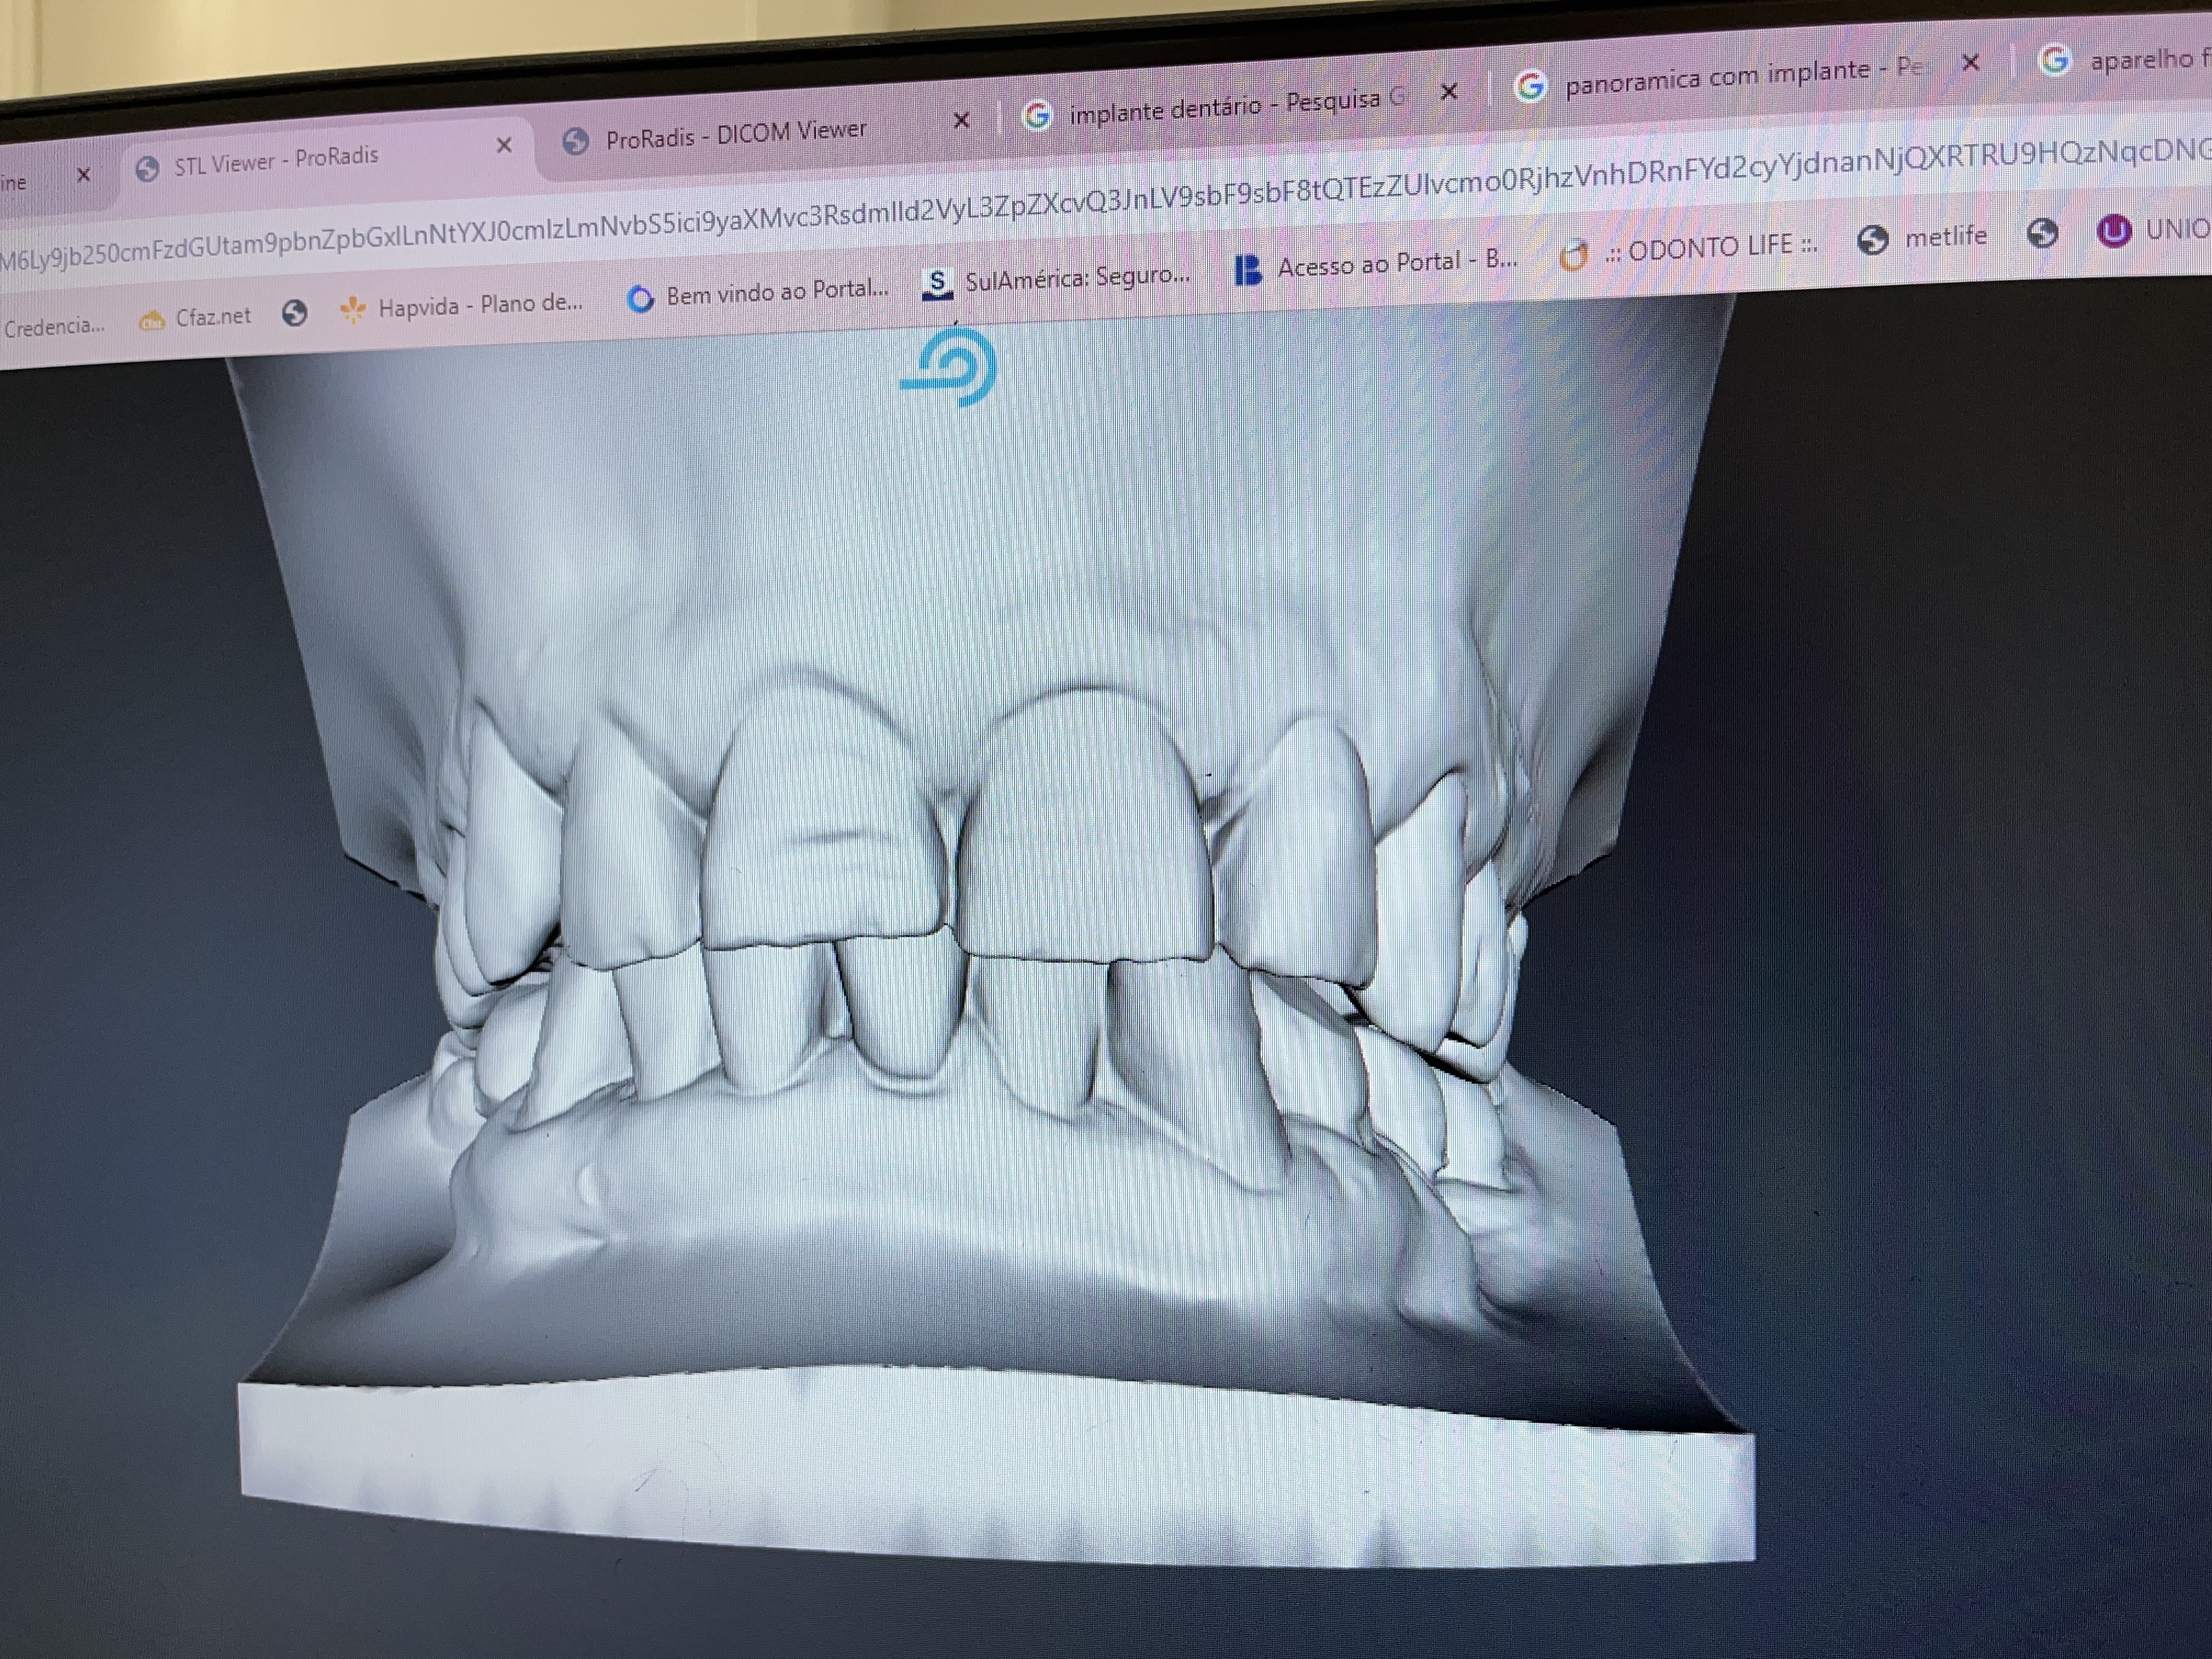Image resolution: width=2212 pixels, height=1659 pixels.
Task: Open the Credencia bookmark
Action: pyautogui.click(x=54, y=326)
